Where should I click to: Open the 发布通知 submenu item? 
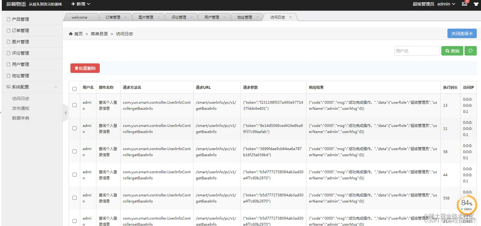point(21,108)
